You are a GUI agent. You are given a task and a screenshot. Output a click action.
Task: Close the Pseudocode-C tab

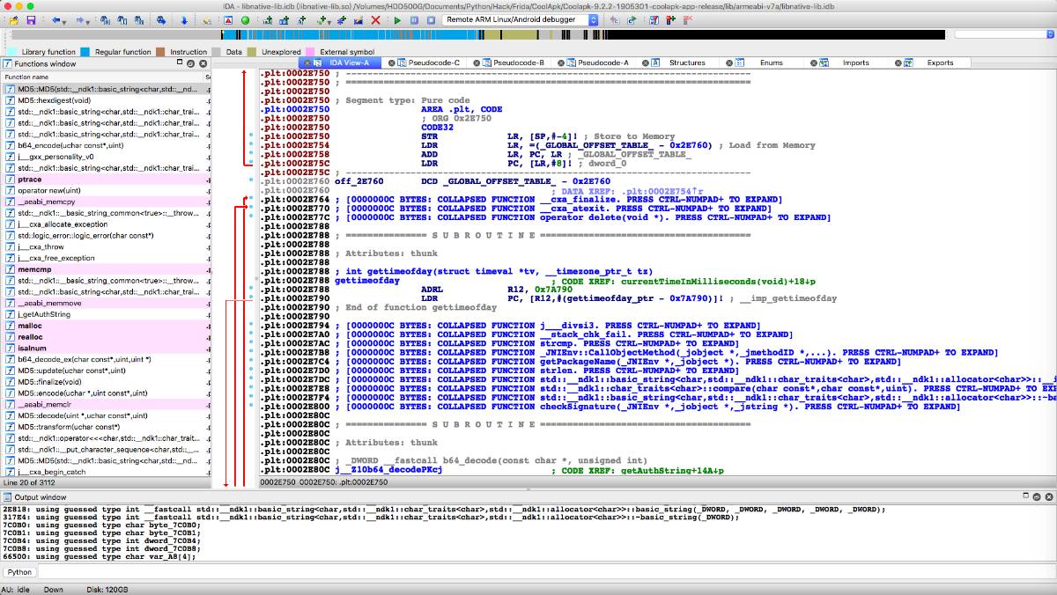point(390,62)
